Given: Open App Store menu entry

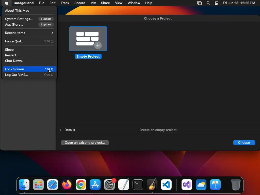Looking at the screenshot, I should point(29,25).
